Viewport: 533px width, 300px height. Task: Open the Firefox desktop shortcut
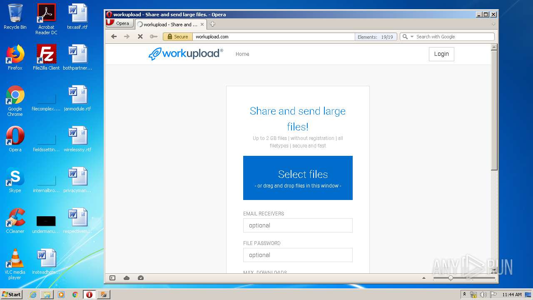[15, 57]
